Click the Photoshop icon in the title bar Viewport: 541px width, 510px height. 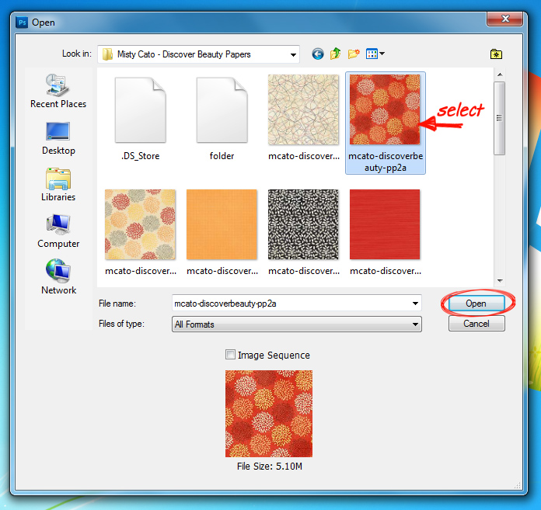pyautogui.click(x=22, y=23)
